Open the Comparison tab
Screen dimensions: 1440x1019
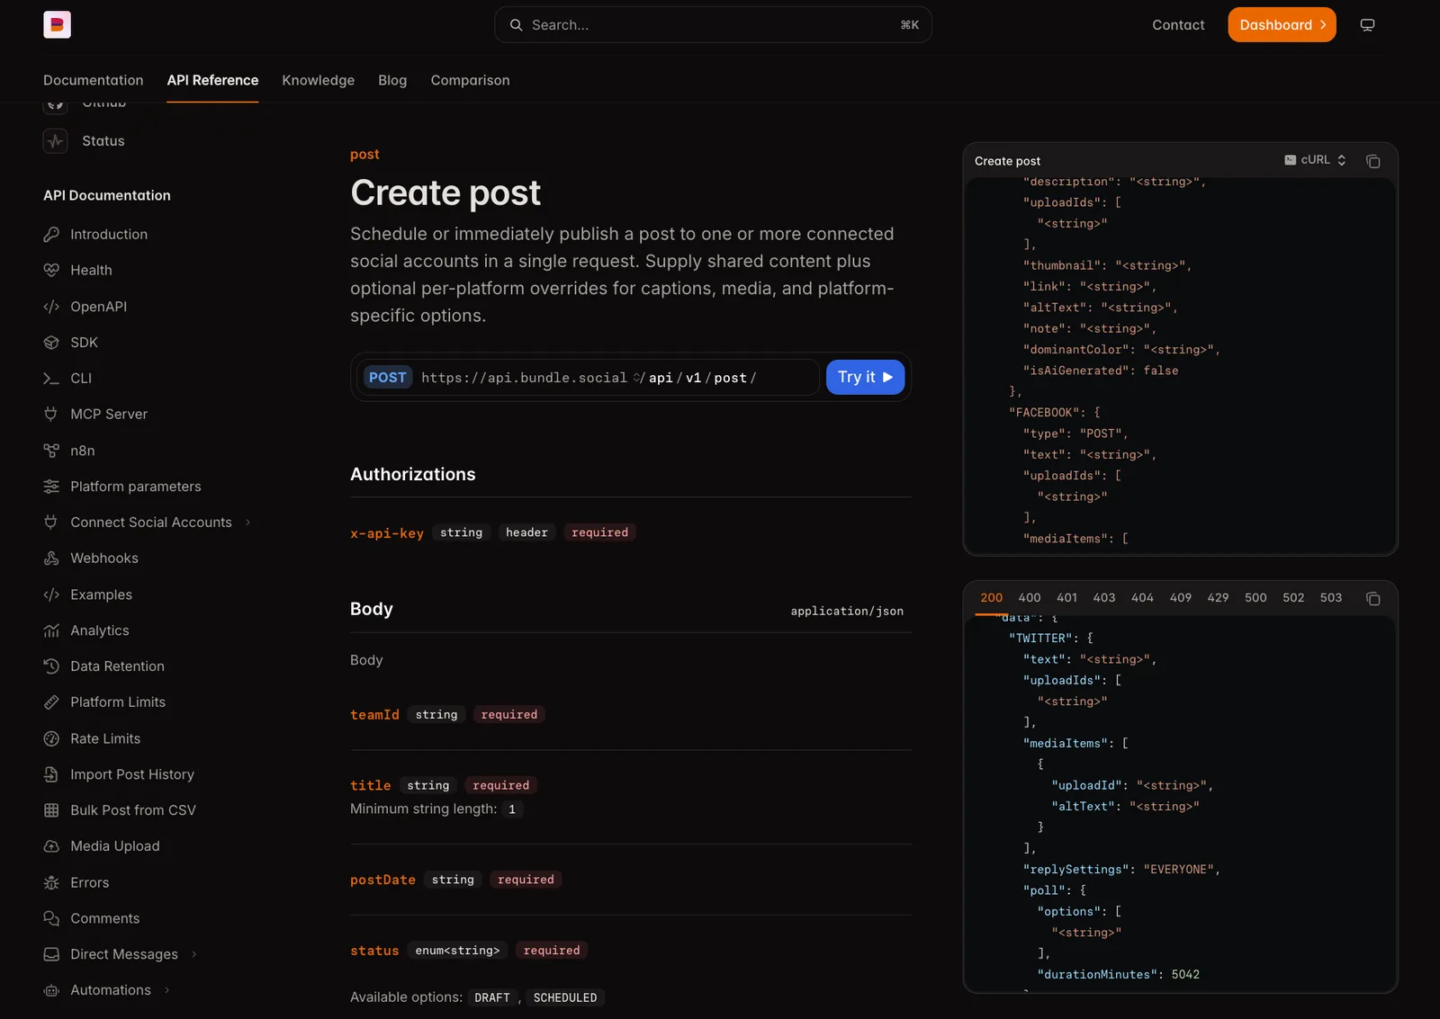(x=470, y=80)
